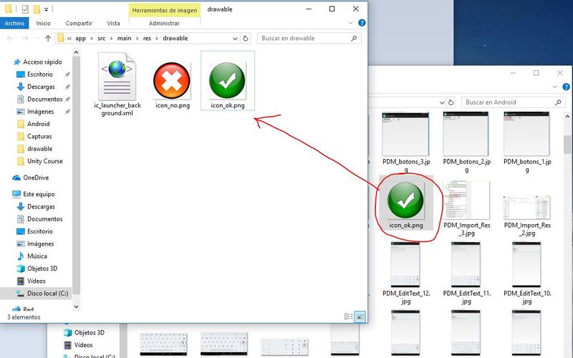573x358 pixels.
Task: Select the icon_no.png file
Action: (x=173, y=84)
